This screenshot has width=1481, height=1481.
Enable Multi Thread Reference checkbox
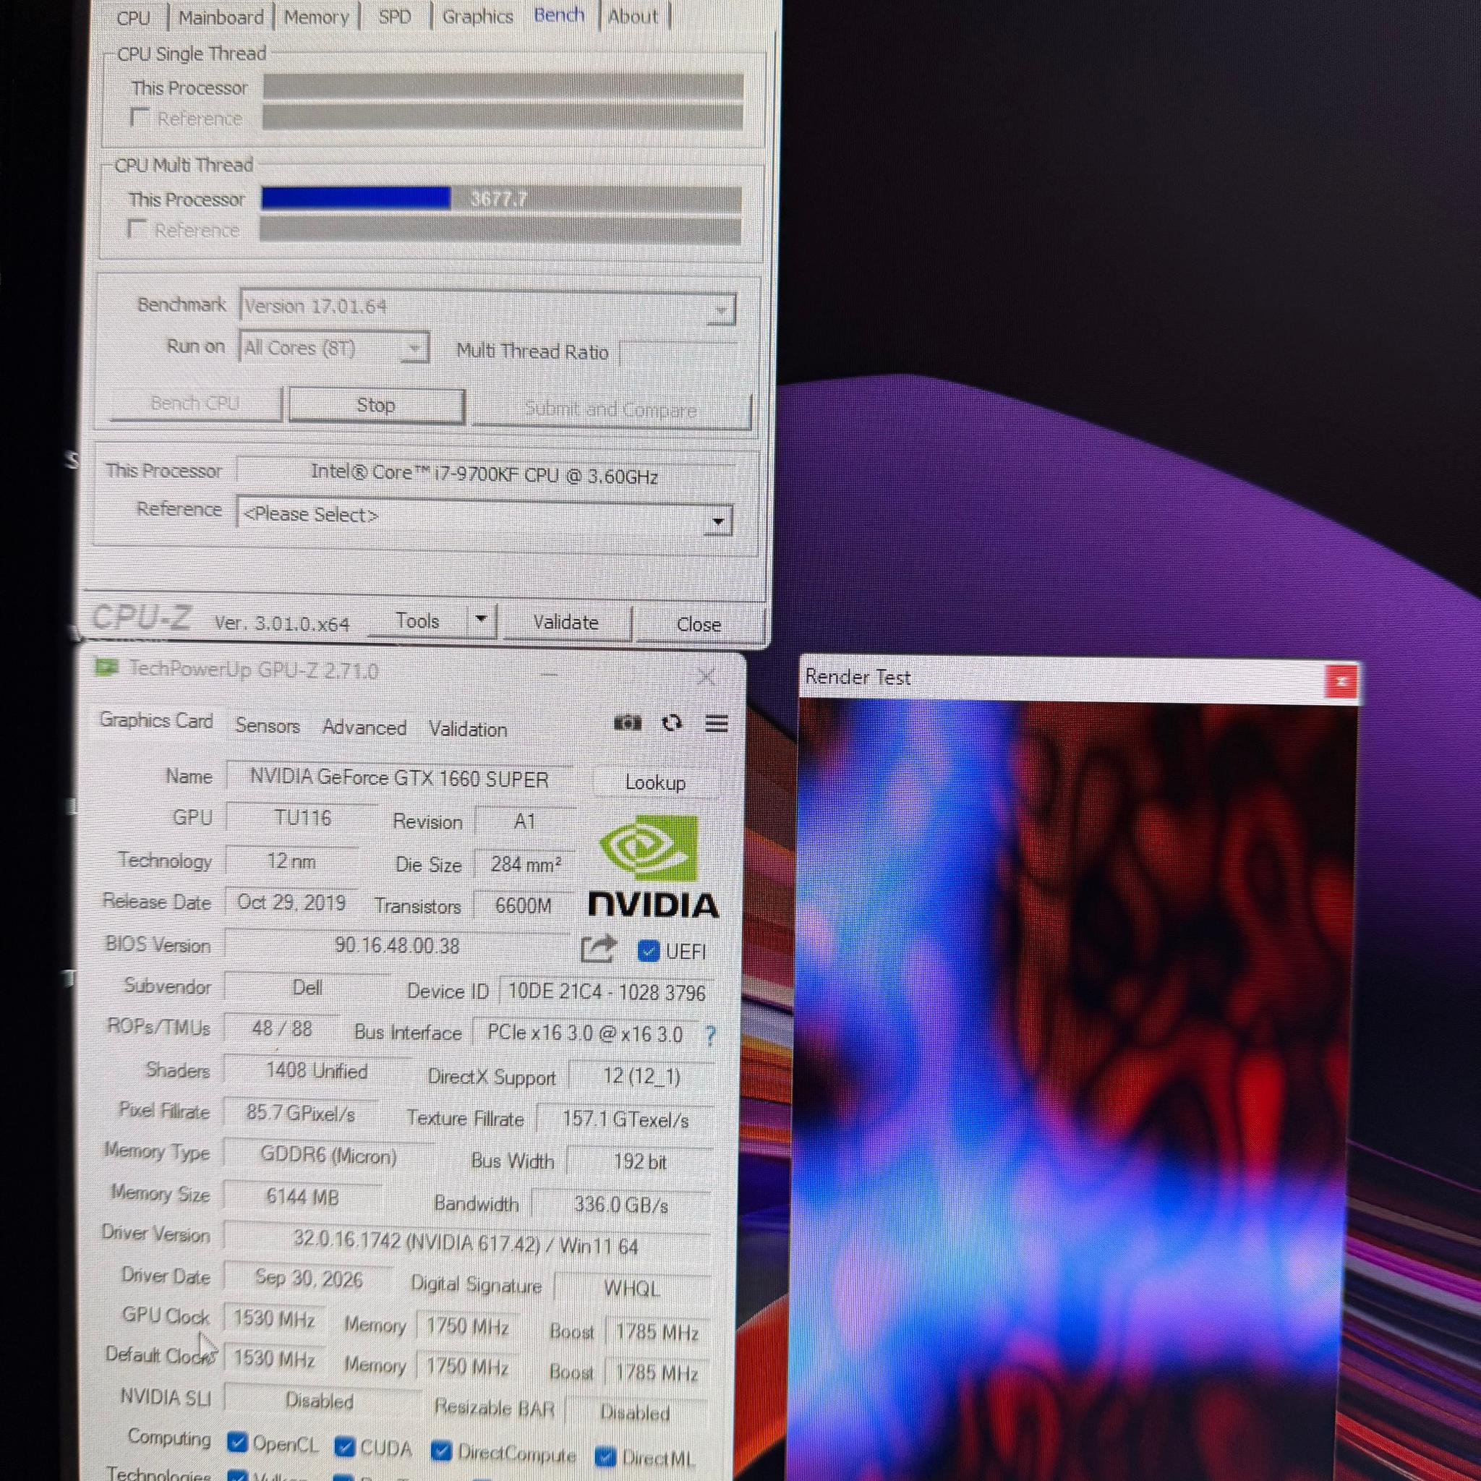coord(137,229)
